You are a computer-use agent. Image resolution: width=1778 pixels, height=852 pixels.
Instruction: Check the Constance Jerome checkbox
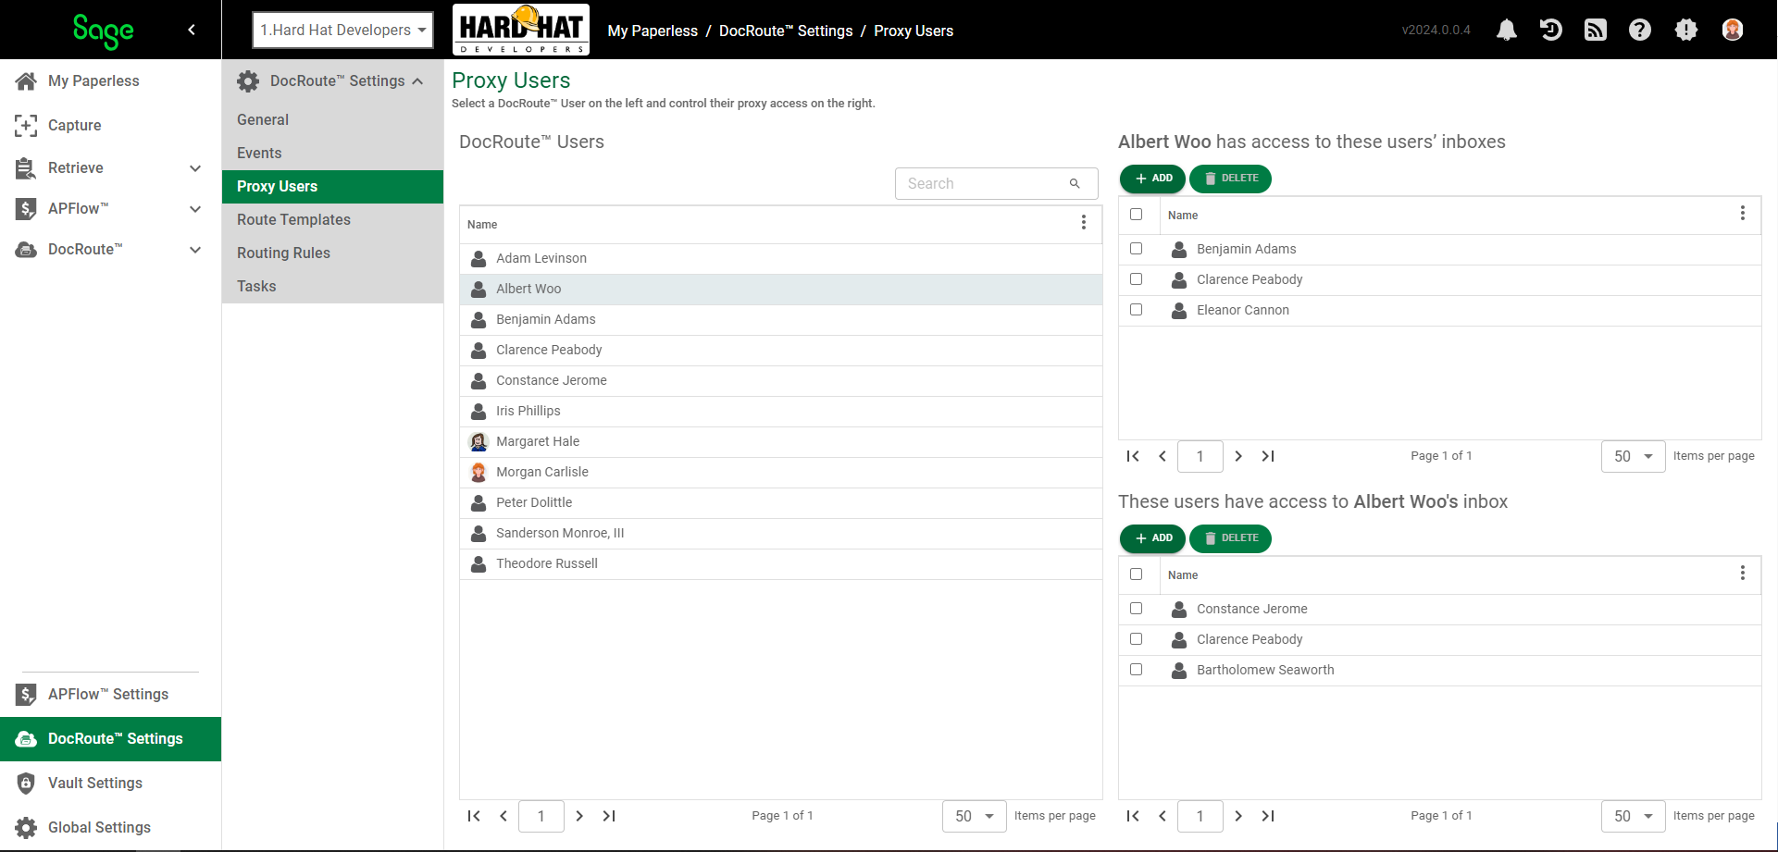click(1137, 608)
